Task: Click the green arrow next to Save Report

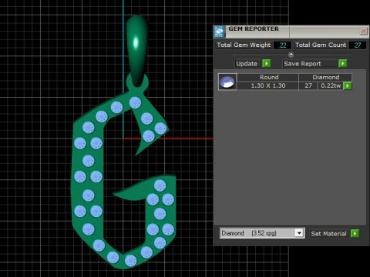Action: click(x=342, y=63)
